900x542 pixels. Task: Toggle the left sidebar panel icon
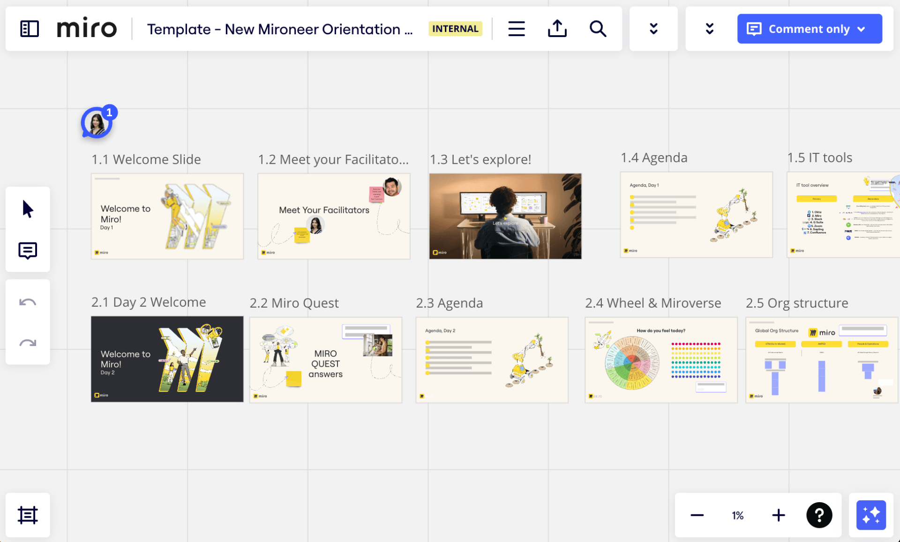pyautogui.click(x=29, y=29)
